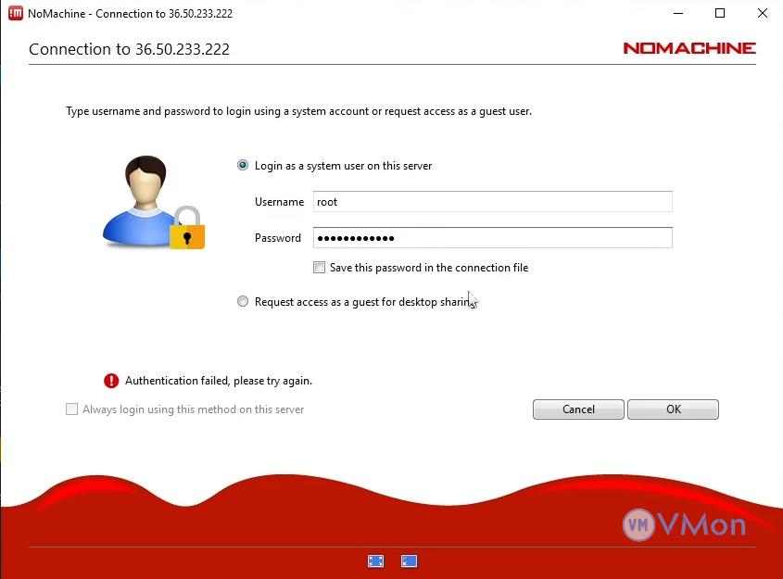783x579 pixels.
Task: Focus the Username input field
Action: 492,202
